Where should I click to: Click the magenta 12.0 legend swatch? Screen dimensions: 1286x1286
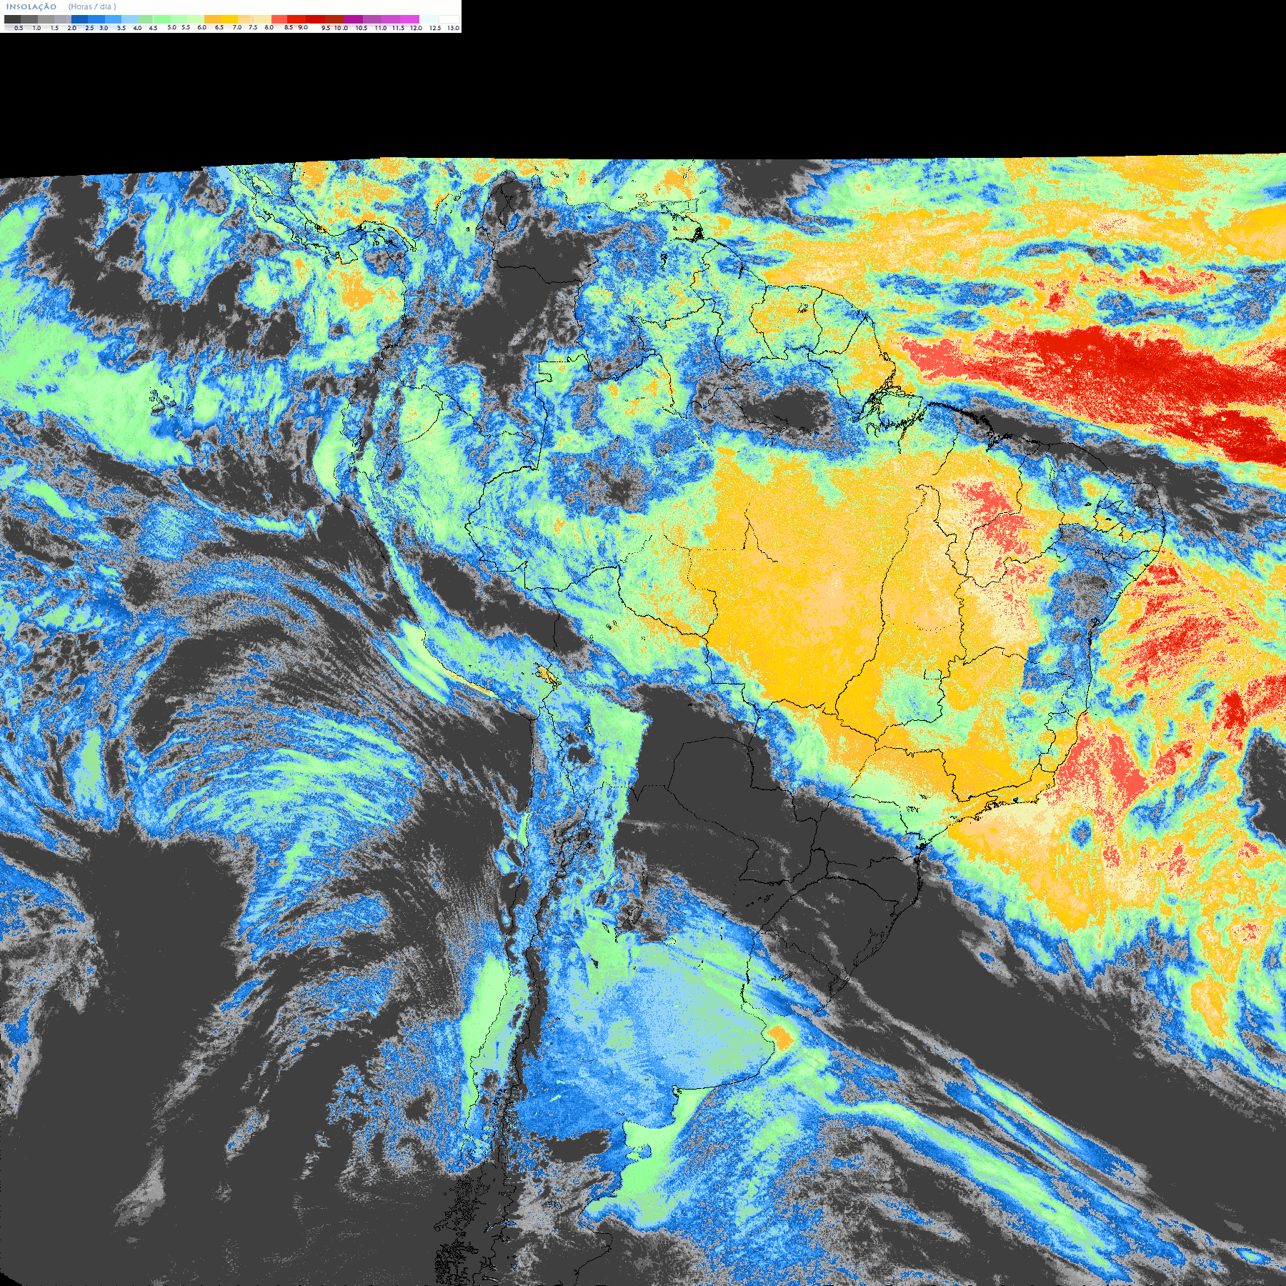(409, 19)
